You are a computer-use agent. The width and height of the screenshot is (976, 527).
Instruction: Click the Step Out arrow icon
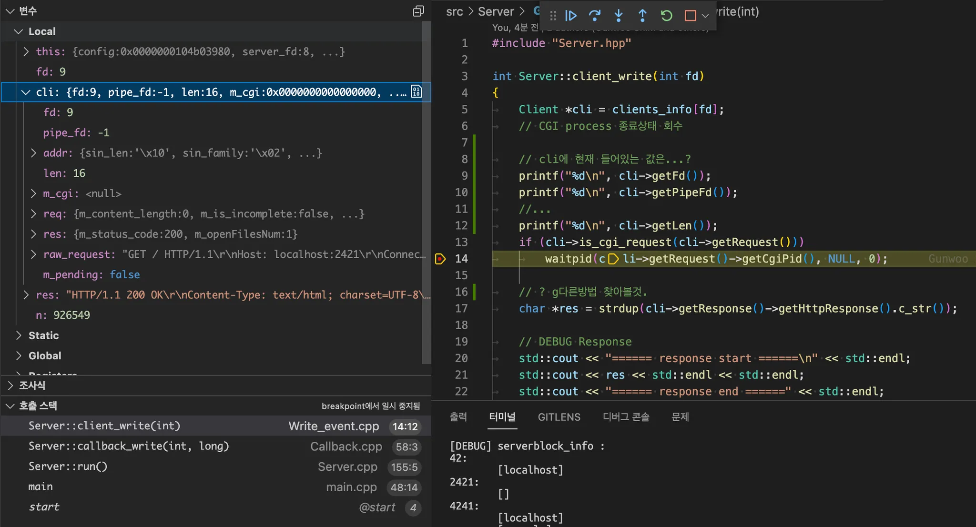click(642, 16)
